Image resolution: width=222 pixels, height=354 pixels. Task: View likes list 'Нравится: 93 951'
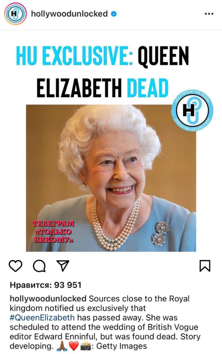pyautogui.click(x=45, y=285)
